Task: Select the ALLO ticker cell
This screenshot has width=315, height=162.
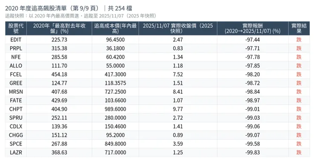Action: pos(16,66)
